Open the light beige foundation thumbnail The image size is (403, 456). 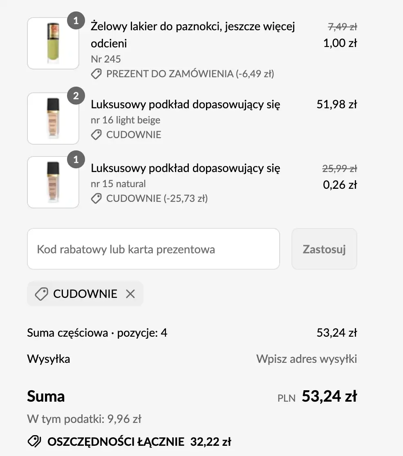[x=53, y=118]
